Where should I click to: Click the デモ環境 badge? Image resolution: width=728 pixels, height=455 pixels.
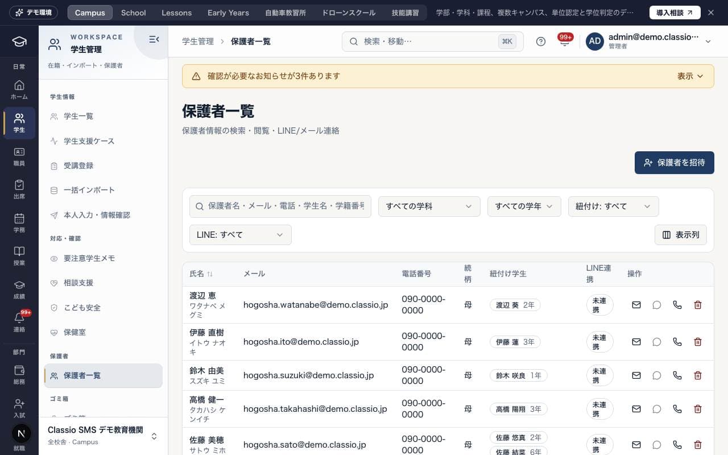[34, 13]
